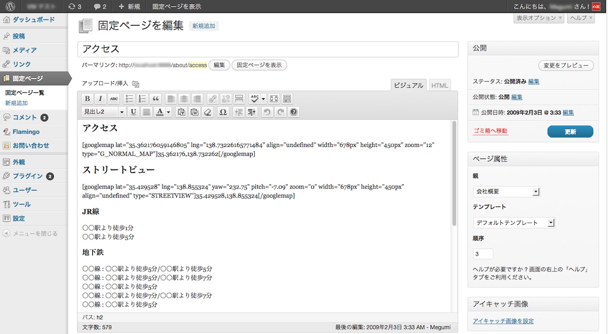Screen dimensions: 608x334
Task: Click the insert link icon
Action: [213, 99]
